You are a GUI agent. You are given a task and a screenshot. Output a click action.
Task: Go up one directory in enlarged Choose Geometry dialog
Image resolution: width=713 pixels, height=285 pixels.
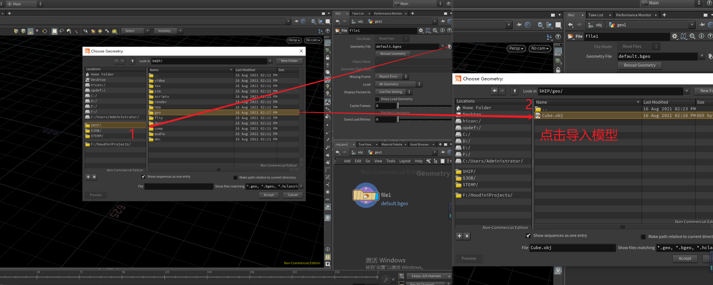coord(515,91)
